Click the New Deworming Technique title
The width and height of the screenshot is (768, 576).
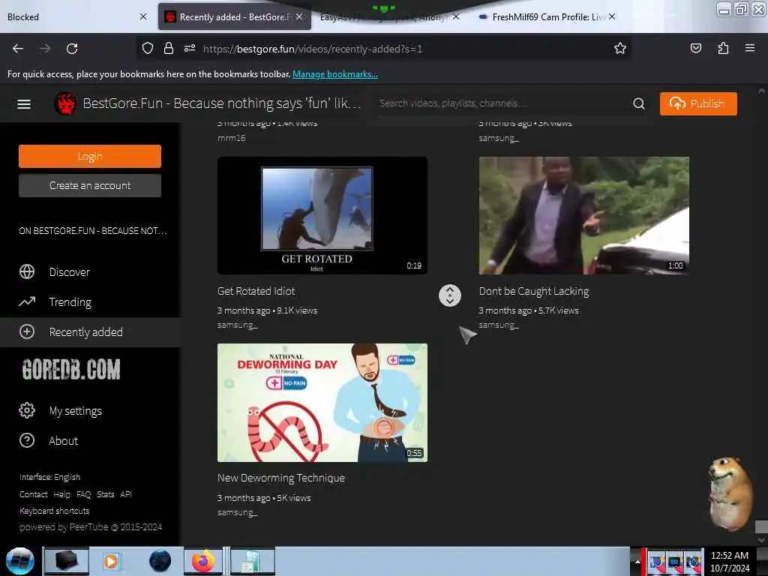281,478
